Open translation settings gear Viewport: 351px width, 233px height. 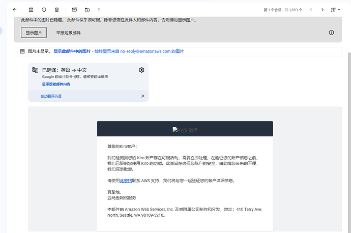click(141, 70)
